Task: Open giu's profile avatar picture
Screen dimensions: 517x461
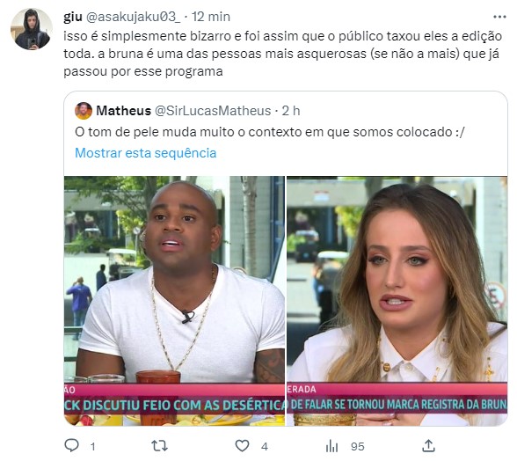Action: click(32, 29)
